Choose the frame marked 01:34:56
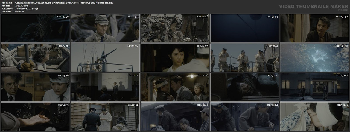Screen dimensions: 350x132 click(35, 116)
